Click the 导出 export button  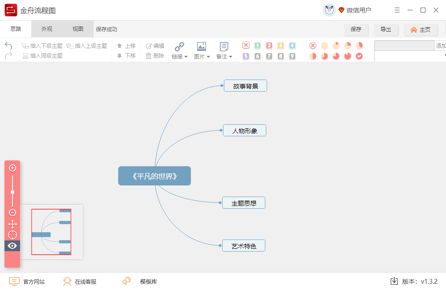[x=386, y=29]
